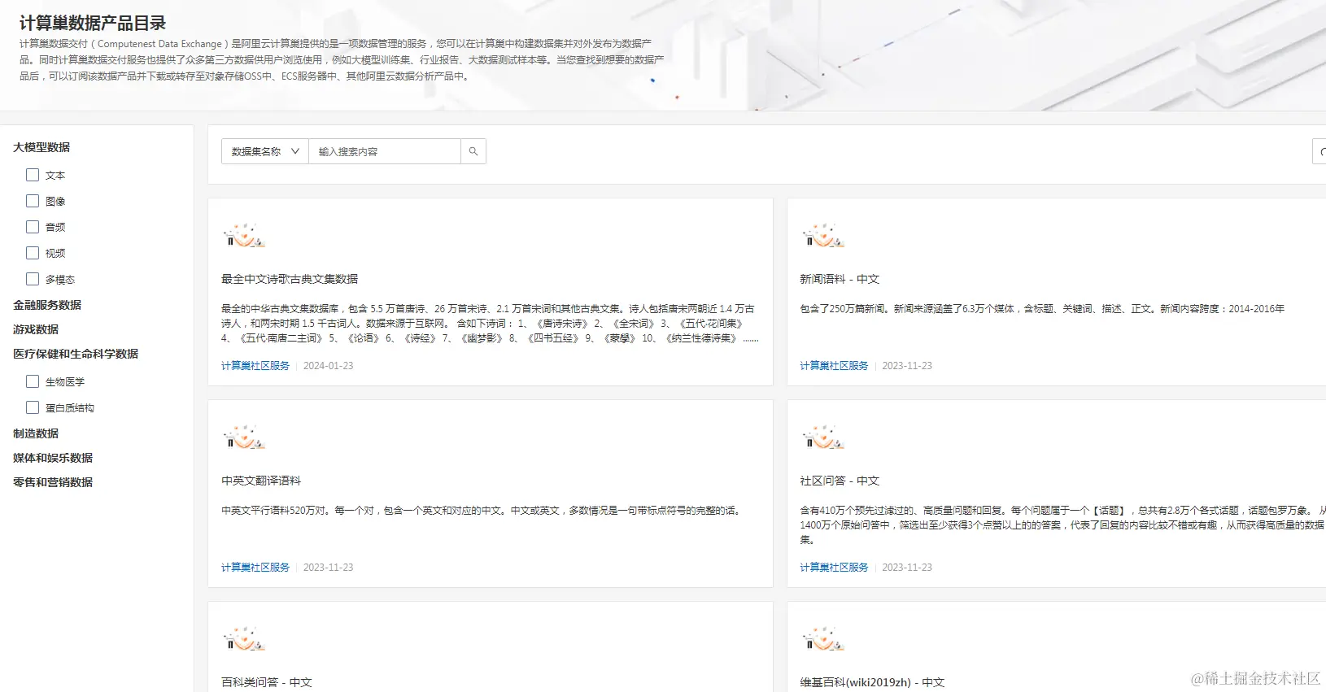
Task: Click 计算巢社区服务 link on 中英文翻译语料 card
Action: click(255, 568)
